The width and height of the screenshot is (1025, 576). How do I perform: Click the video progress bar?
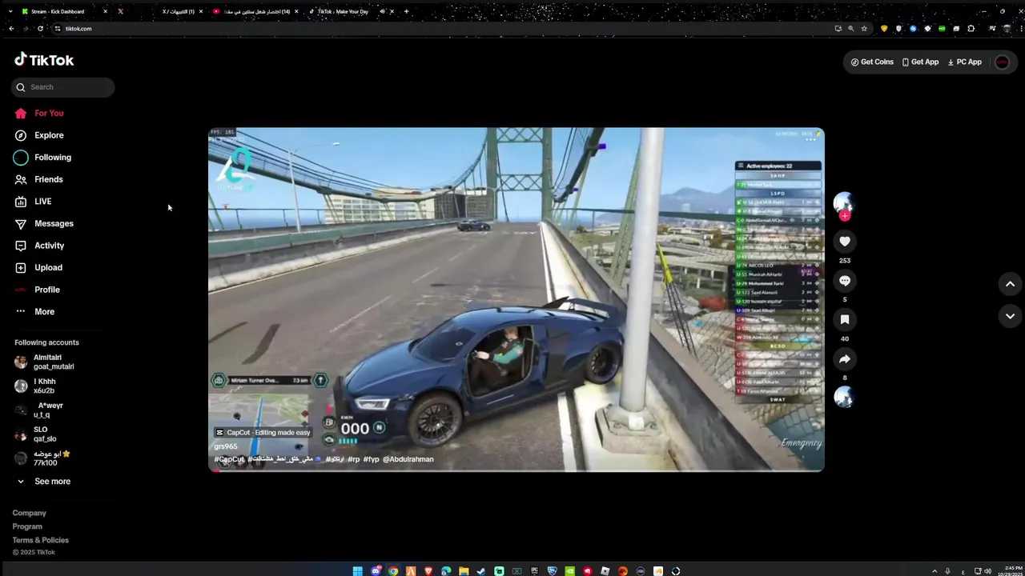coord(517,470)
